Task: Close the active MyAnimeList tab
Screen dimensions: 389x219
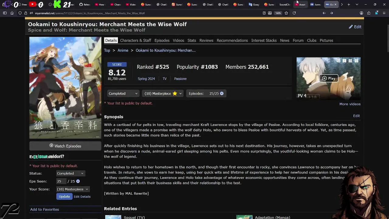Action: 336,5
